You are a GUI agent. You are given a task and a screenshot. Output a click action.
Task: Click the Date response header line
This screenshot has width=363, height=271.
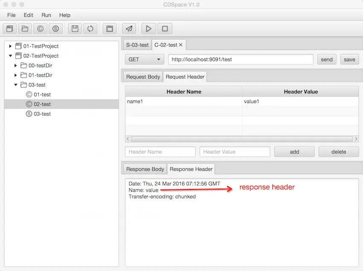[x=174, y=184]
